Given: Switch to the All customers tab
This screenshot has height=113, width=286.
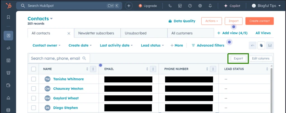Looking at the screenshot, I should coord(190,33).
